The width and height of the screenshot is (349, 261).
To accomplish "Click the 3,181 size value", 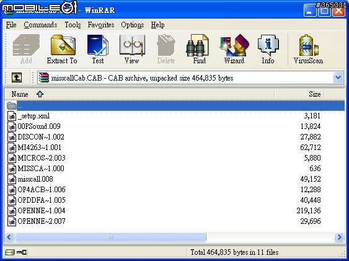I will pyautogui.click(x=312, y=116).
